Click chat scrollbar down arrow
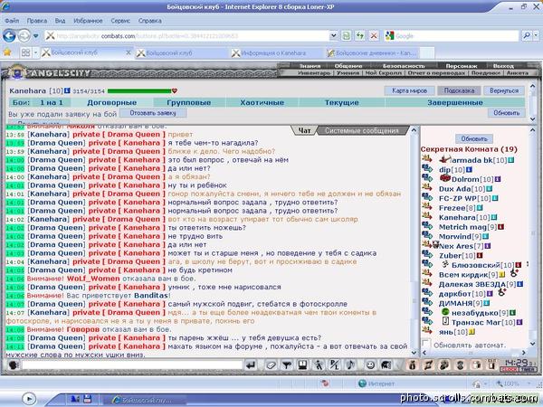This screenshot has width=543, height=407. click(x=414, y=353)
